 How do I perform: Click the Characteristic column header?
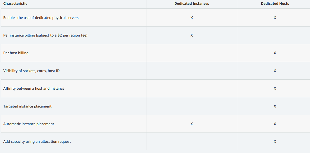coord(15,3)
